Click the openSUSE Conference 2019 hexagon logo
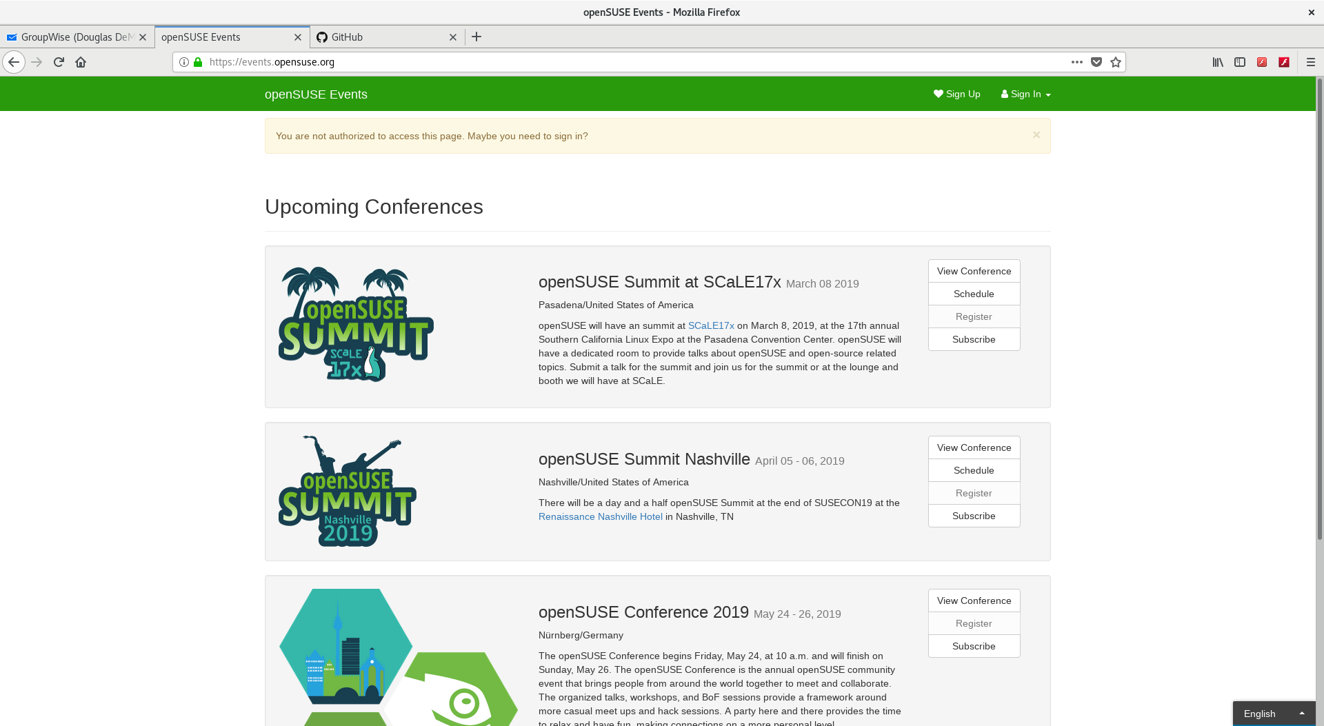The image size is (1324, 726). click(398, 657)
